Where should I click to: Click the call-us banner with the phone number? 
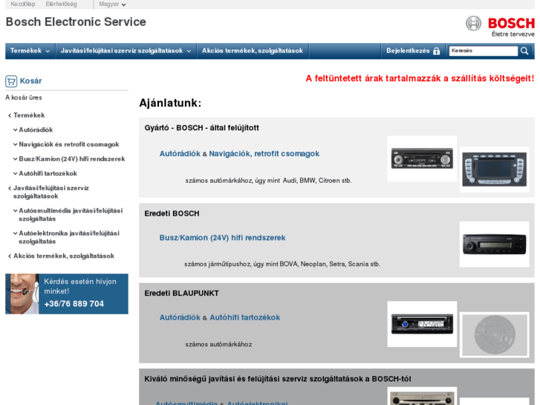(67, 294)
